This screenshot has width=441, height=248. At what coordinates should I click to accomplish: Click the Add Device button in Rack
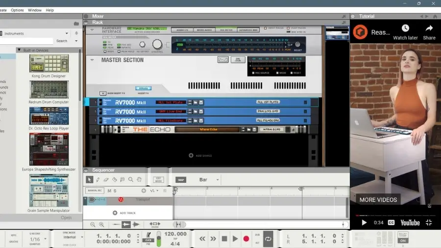[200, 155]
